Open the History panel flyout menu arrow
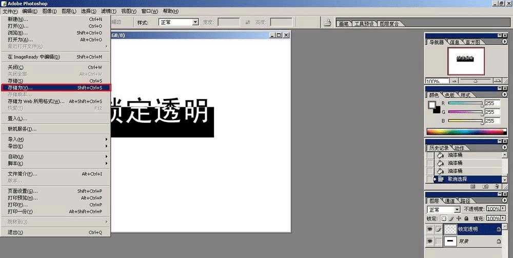 tap(504, 148)
